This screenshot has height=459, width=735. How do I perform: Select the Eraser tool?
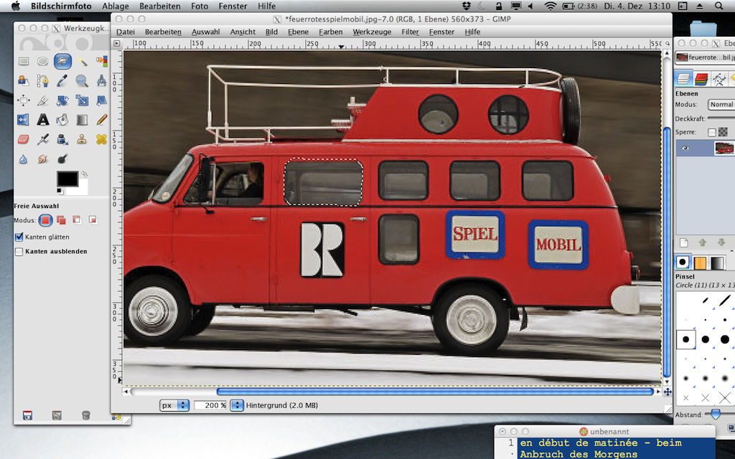tap(23, 139)
